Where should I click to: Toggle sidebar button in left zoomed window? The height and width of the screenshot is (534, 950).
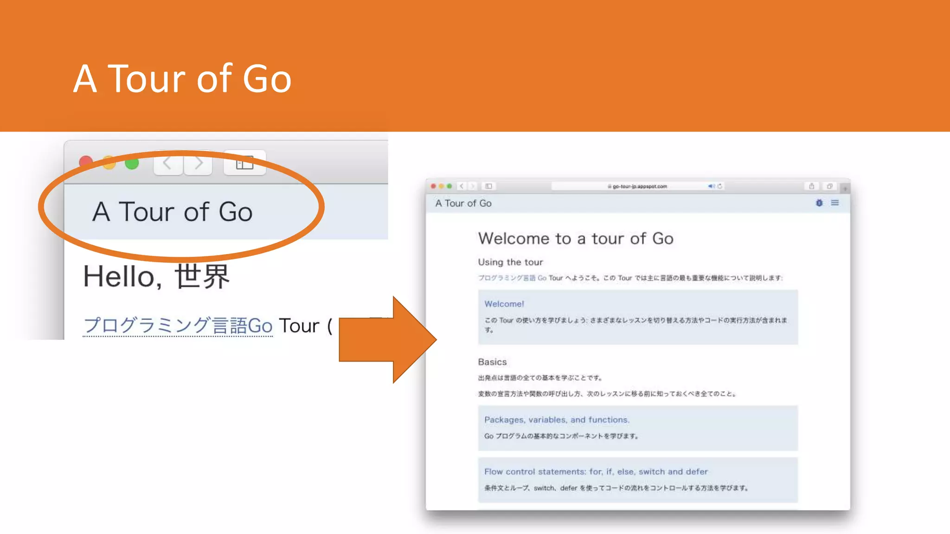click(x=244, y=163)
